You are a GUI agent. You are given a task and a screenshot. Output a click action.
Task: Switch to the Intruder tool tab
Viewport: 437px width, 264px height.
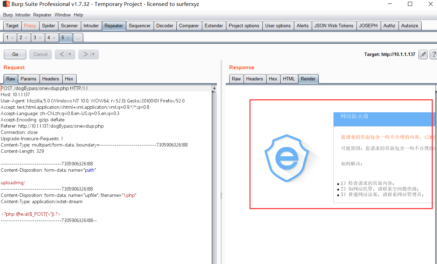tap(91, 26)
